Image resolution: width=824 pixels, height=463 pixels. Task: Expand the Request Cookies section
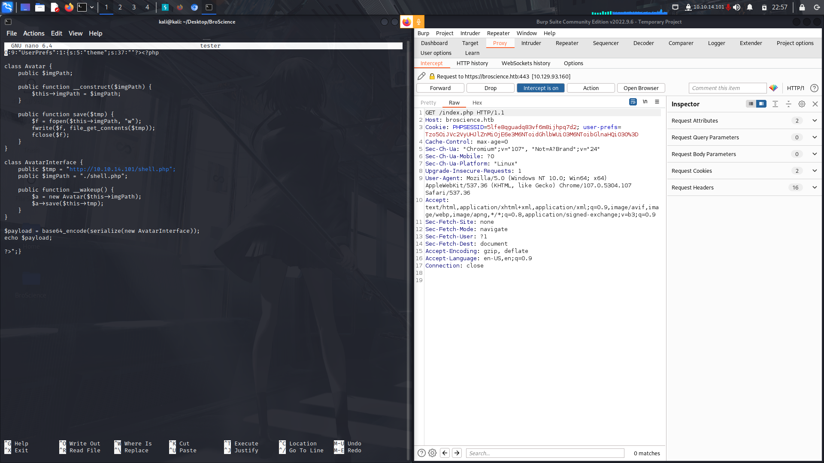click(814, 171)
